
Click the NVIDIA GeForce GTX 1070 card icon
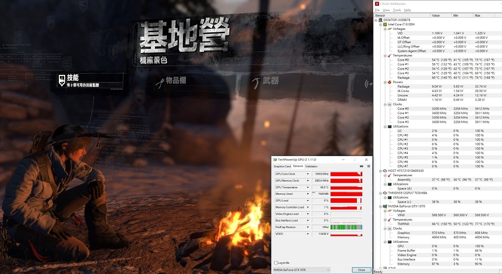click(x=385, y=206)
